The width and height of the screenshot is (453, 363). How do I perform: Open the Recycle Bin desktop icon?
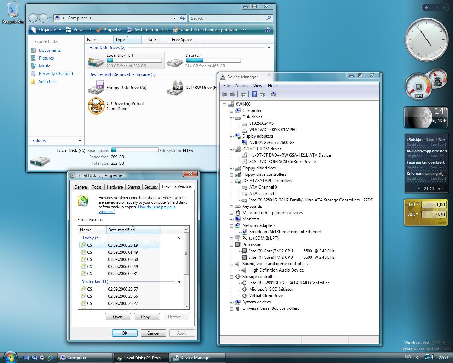pyautogui.click(x=13, y=12)
